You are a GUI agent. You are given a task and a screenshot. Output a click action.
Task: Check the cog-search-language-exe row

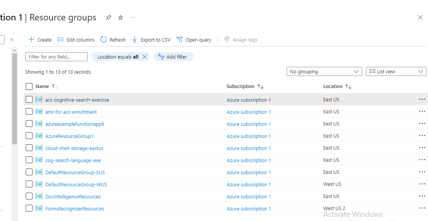pyautogui.click(x=29, y=159)
